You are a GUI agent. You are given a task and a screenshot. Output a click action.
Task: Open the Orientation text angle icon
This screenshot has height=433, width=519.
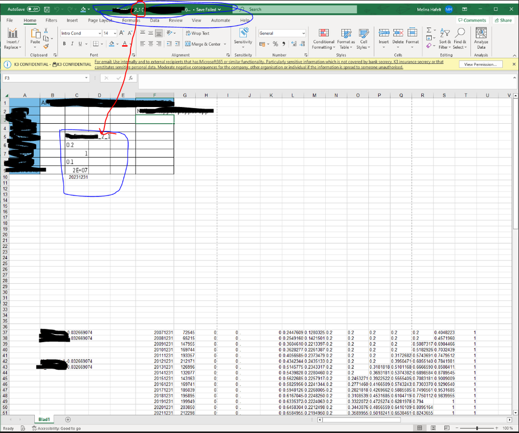tap(169, 33)
